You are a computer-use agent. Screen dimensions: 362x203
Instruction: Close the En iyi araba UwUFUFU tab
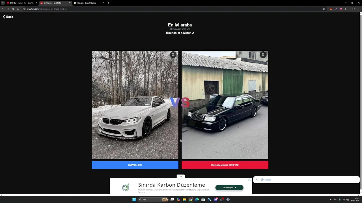[70, 3]
